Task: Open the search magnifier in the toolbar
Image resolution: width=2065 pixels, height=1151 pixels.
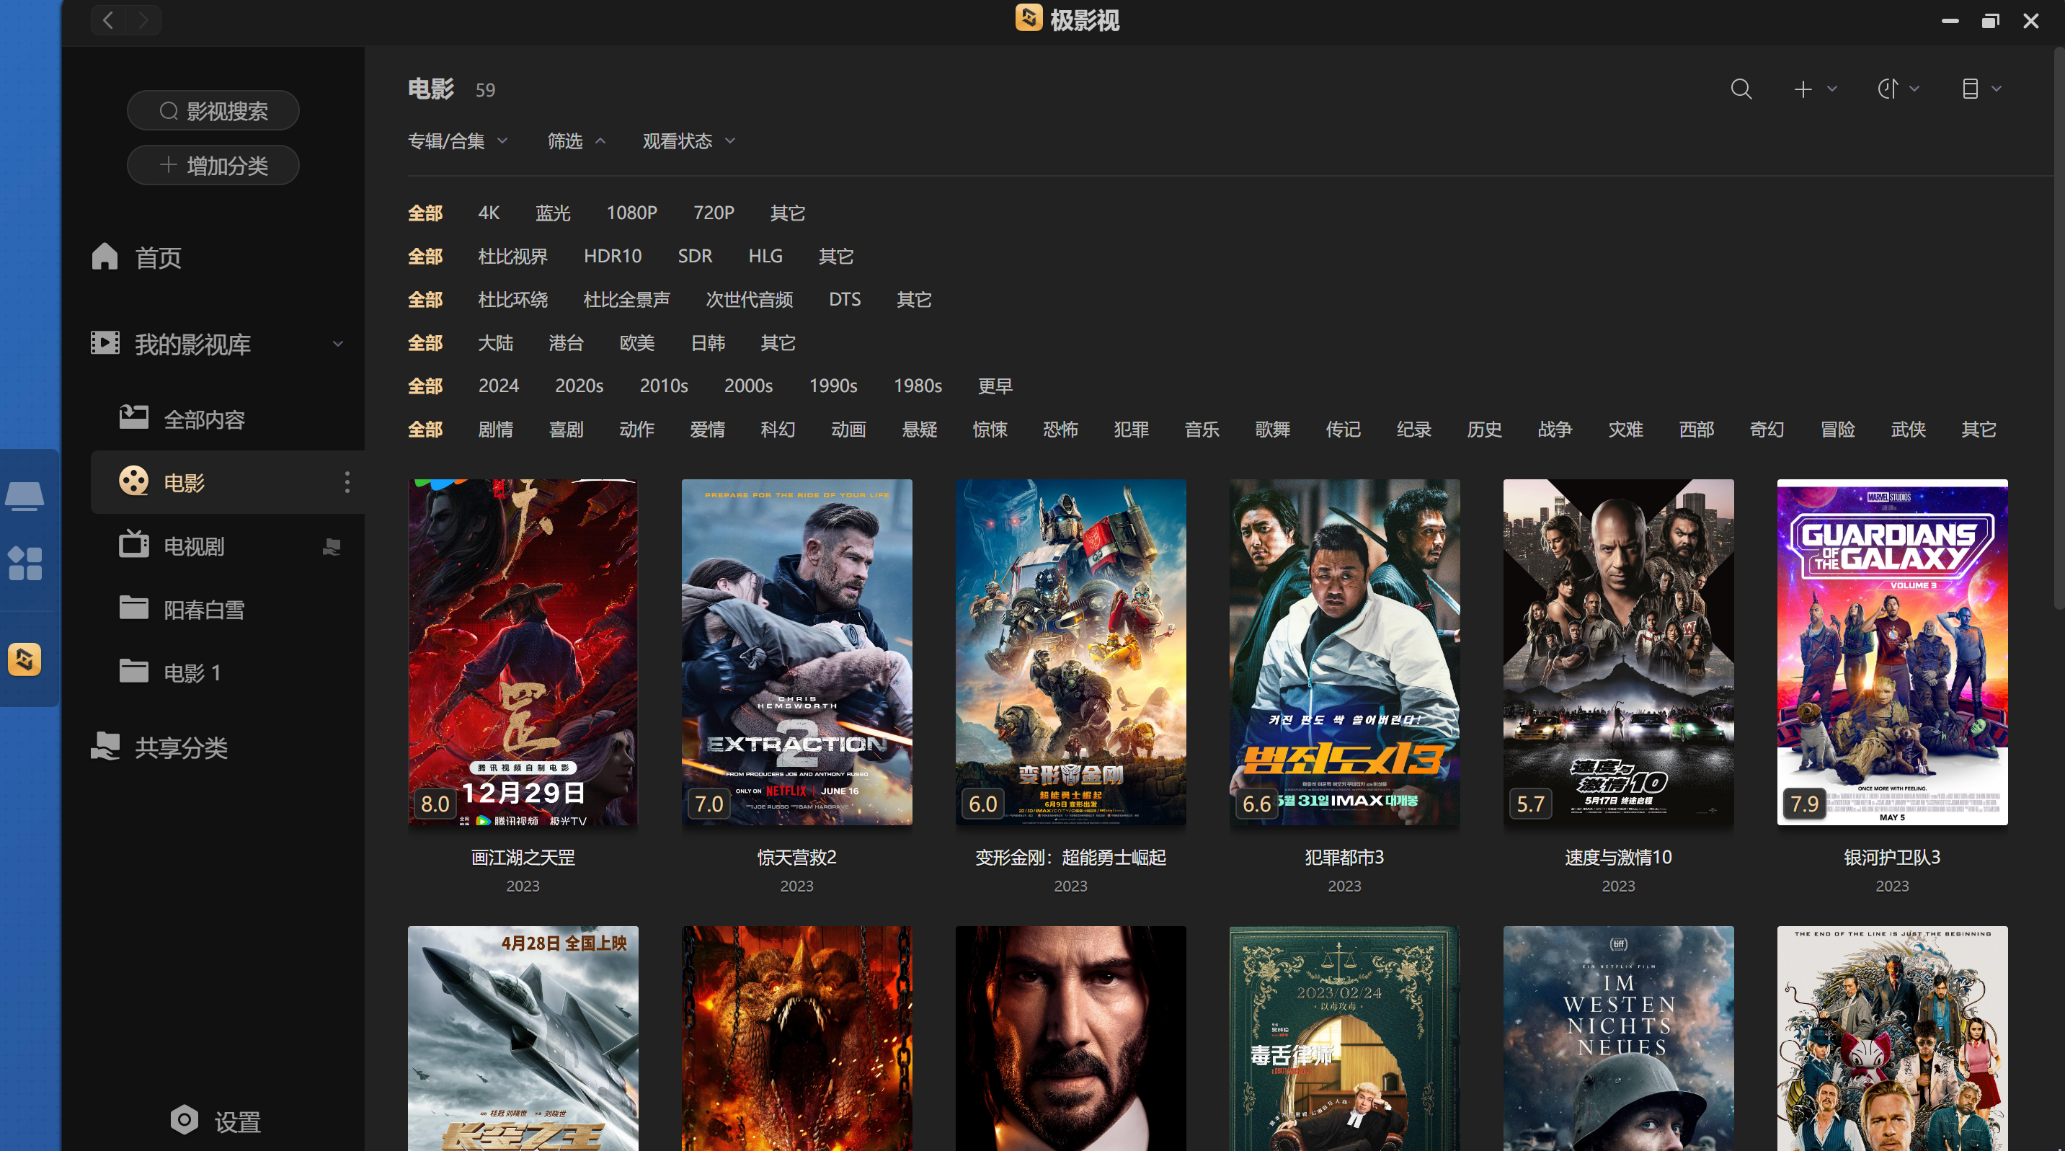Action: tap(1741, 89)
